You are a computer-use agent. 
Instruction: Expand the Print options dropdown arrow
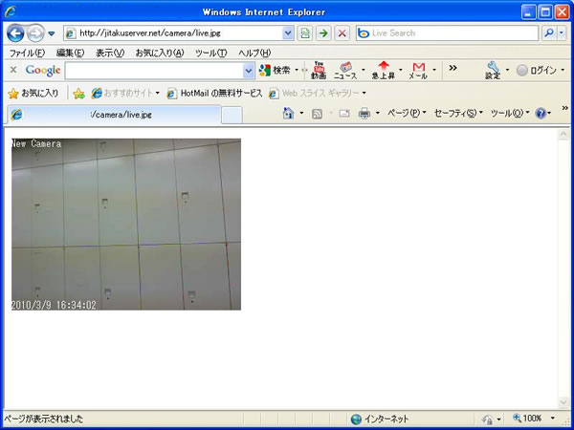pyautogui.click(x=378, y=114)
